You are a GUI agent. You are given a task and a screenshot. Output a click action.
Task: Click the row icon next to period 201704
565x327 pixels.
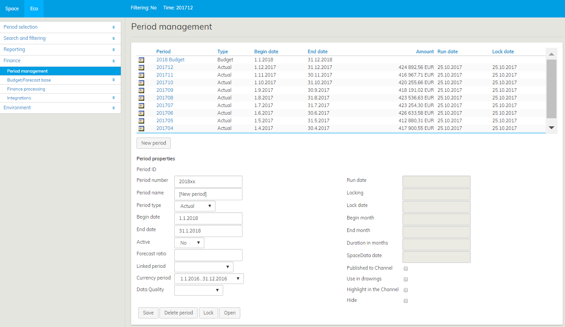click(x=141, y=128)
